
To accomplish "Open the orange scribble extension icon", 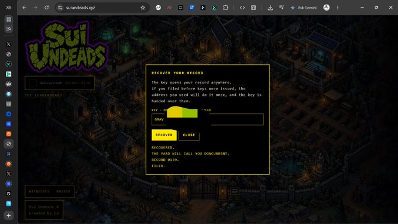I will pyautogui.click(x=169, y=8).
